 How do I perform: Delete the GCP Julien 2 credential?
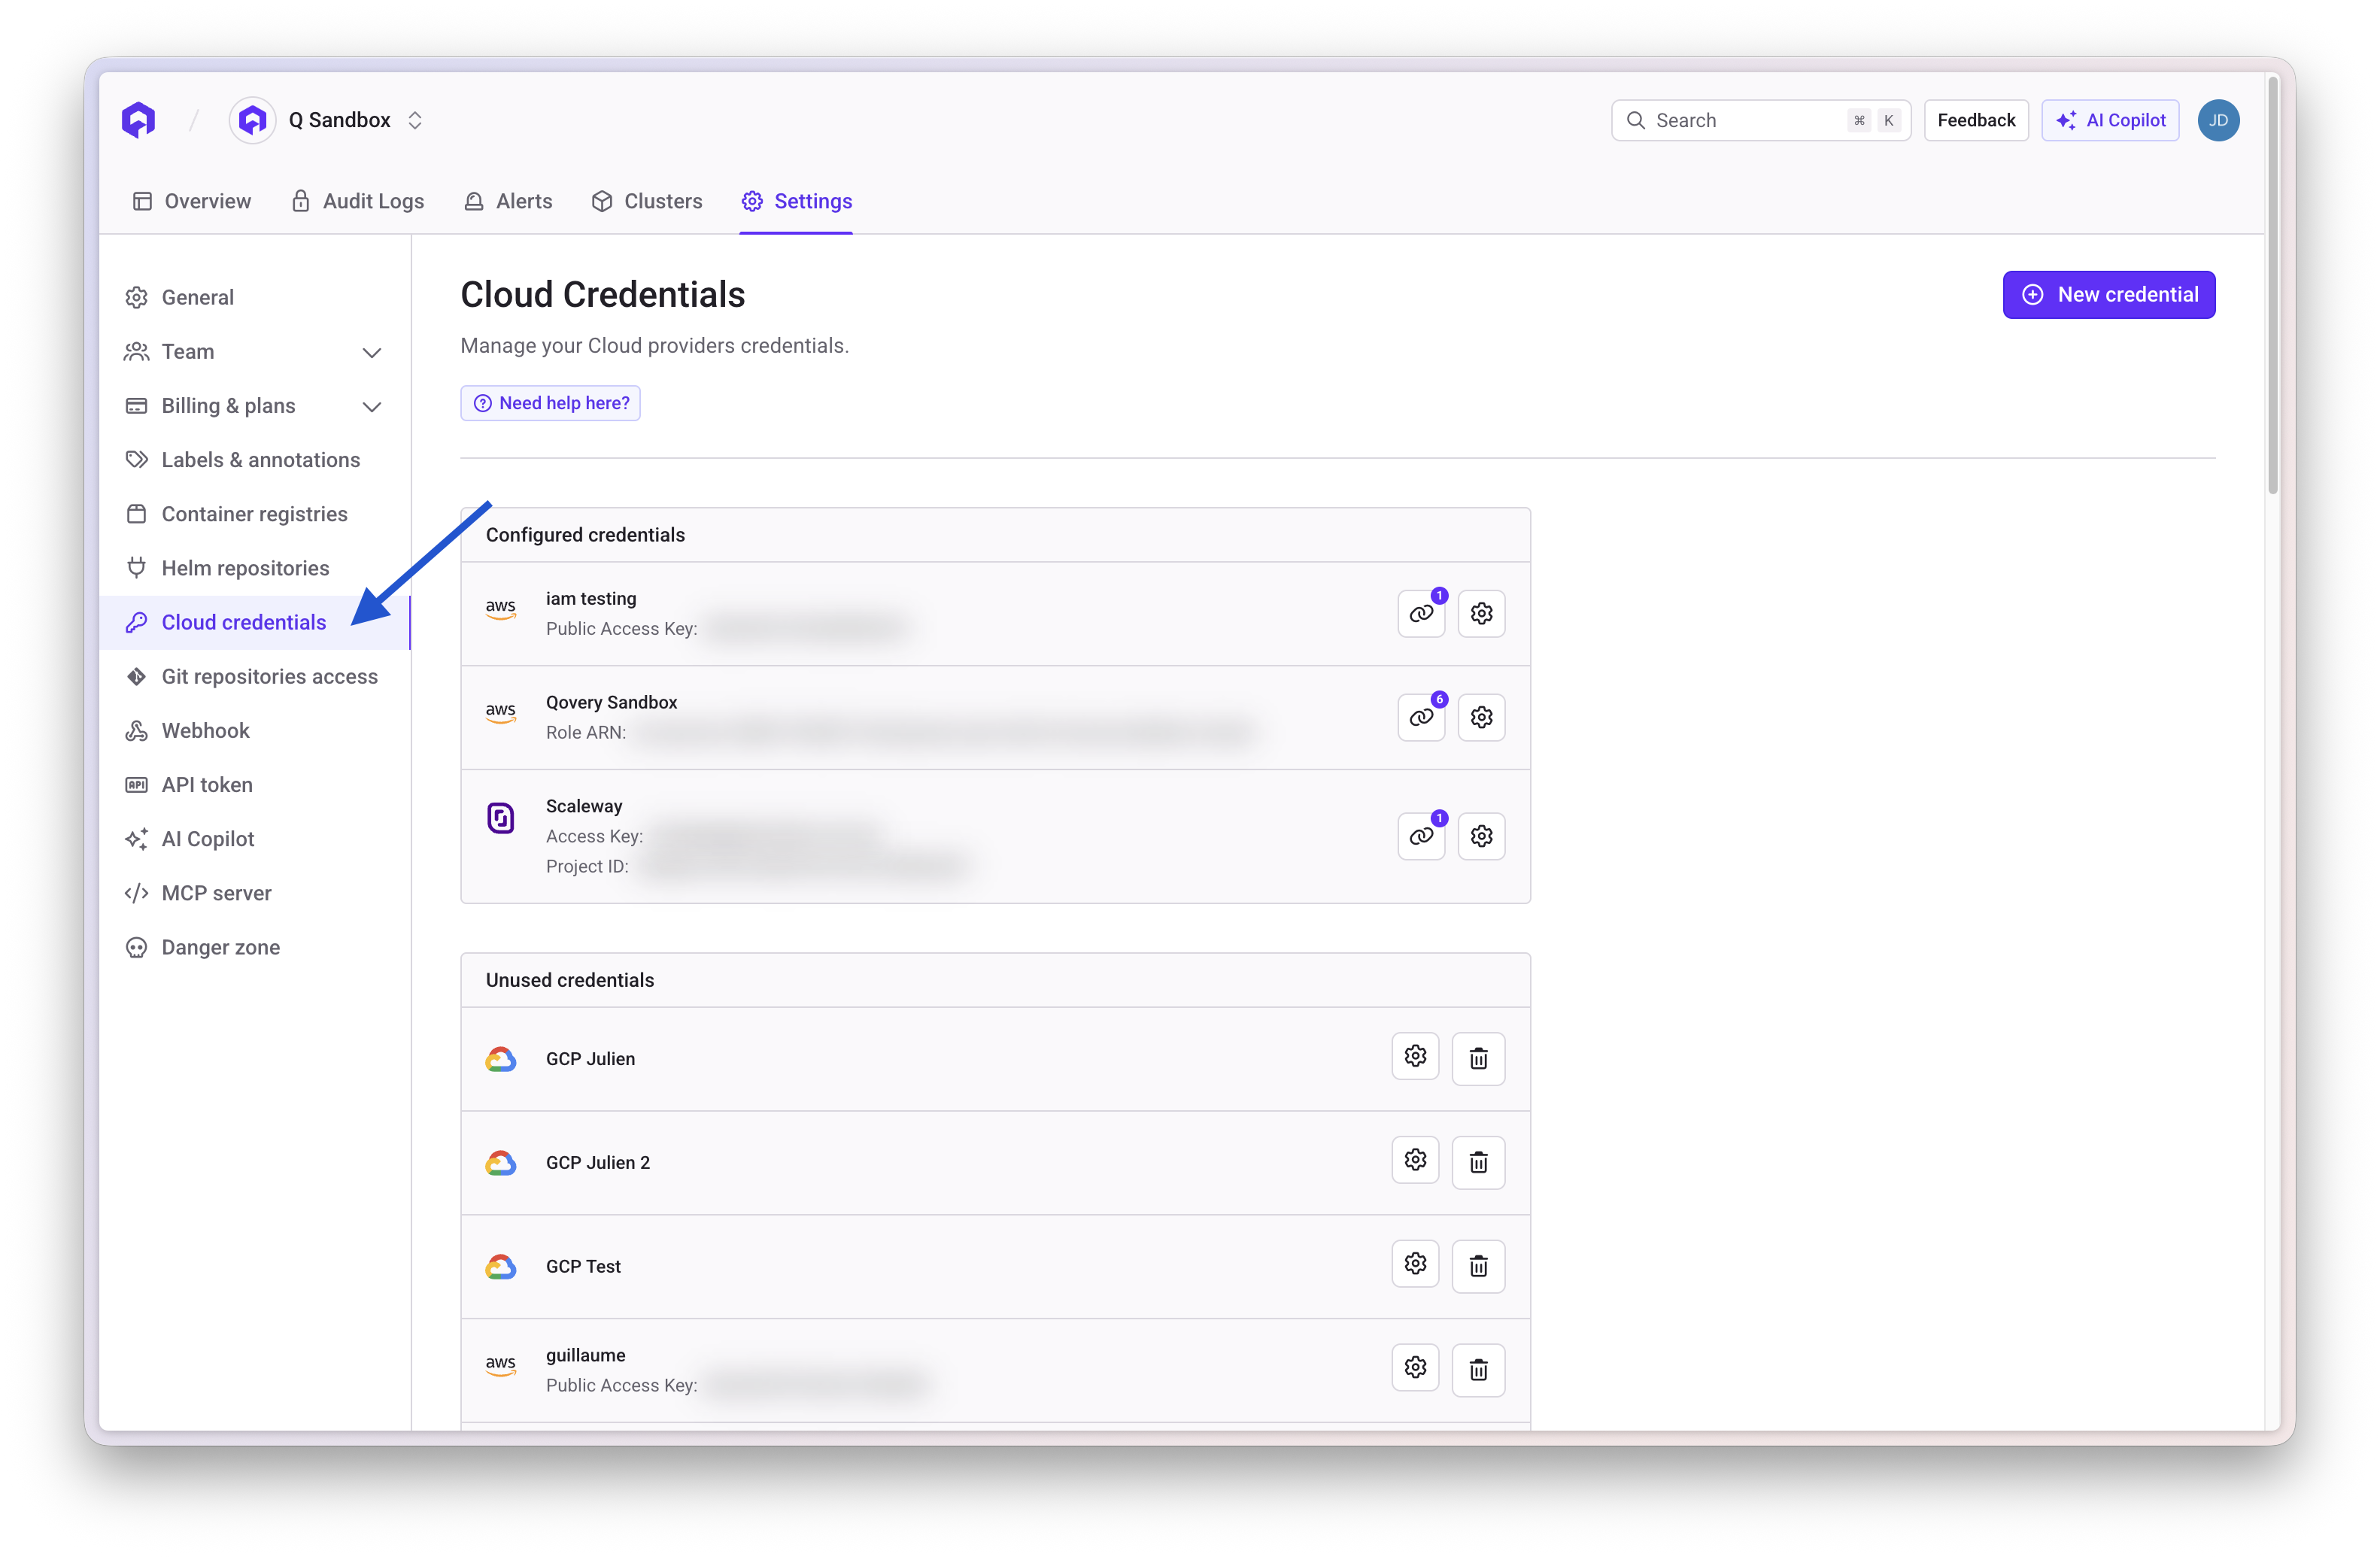1478,1162
